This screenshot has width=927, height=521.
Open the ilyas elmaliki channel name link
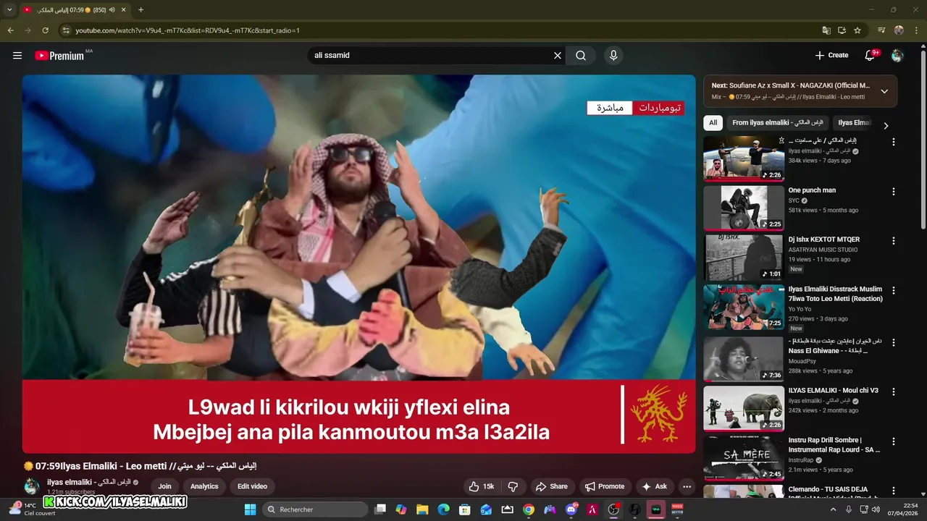click(88, 482)
